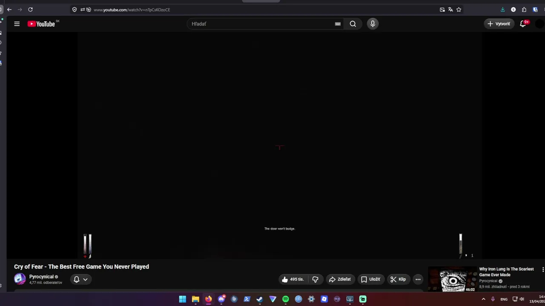Bookmark this page with star icon

(459, 9)
